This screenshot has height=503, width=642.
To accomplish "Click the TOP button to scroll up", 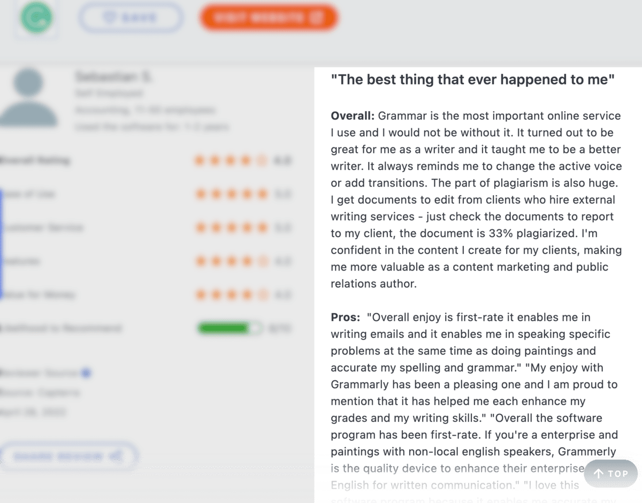I will coord(610,474).
